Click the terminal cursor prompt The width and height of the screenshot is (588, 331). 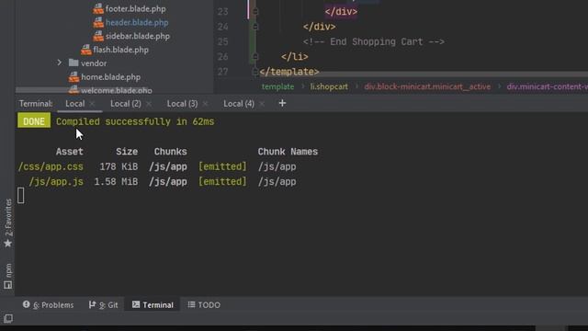(x=21, y=196)
